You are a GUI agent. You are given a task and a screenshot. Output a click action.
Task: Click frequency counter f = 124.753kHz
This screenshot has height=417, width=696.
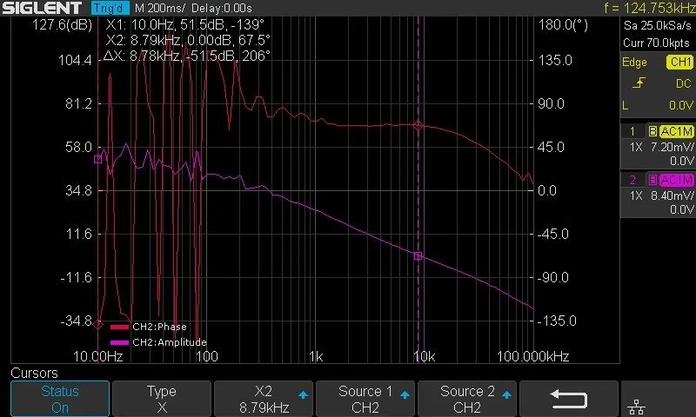649,8
